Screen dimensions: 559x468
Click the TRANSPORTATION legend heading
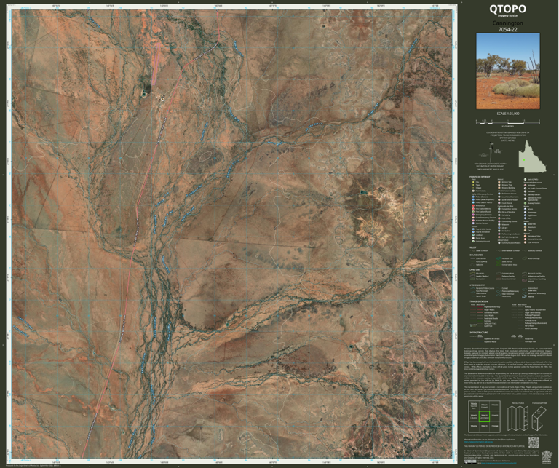click(x=479, y=301)
